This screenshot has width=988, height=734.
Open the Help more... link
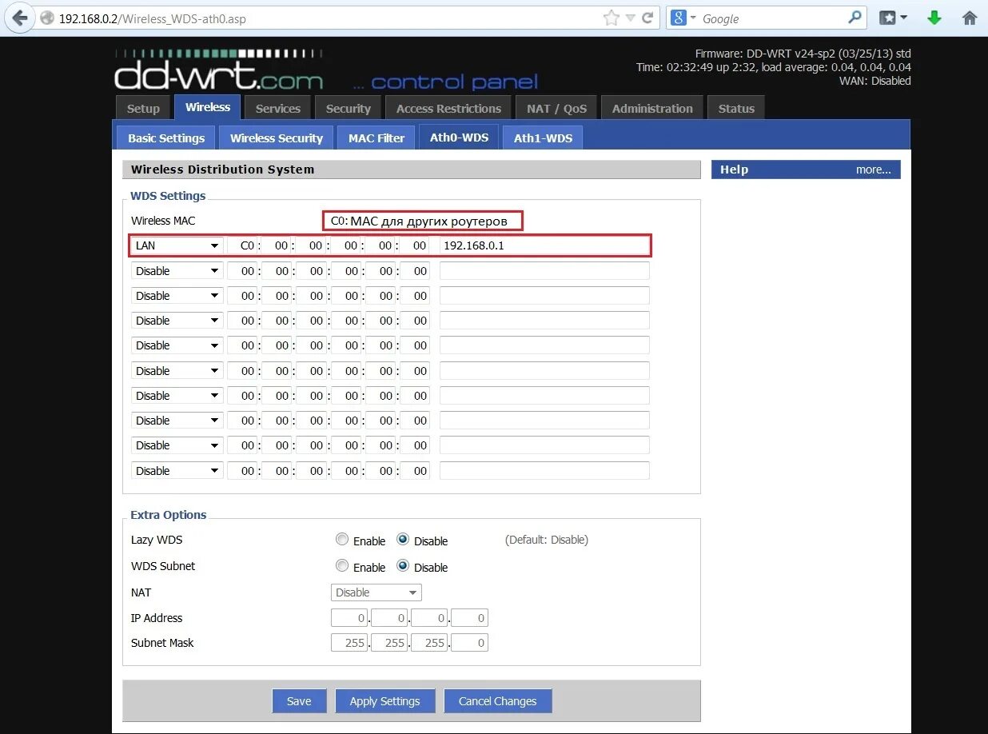click(x=873, y=170)
